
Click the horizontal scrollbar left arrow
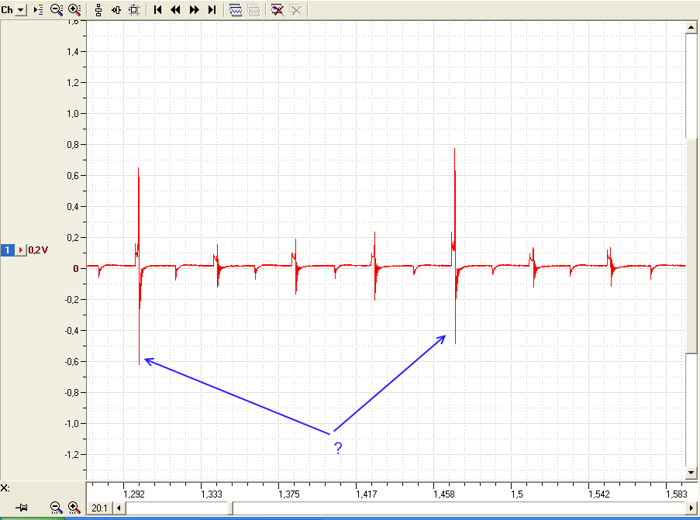(119, 508)
